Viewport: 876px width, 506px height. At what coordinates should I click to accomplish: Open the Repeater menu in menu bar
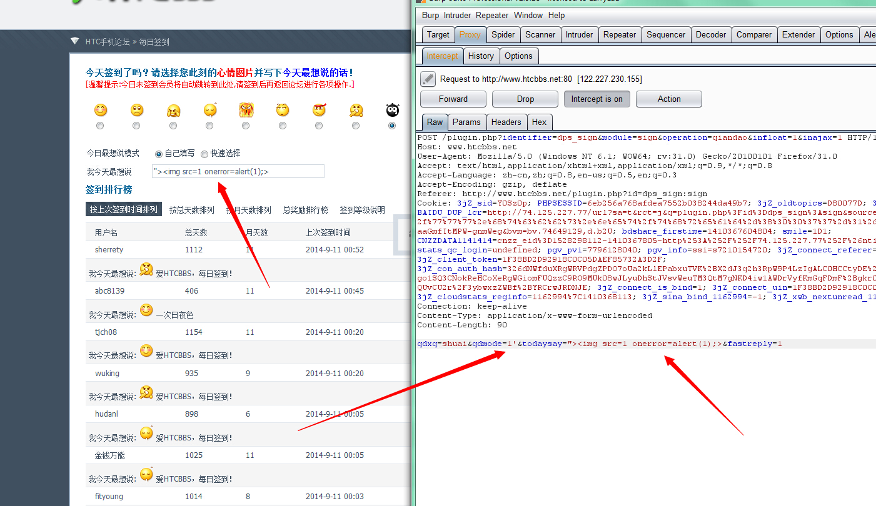click(x=492, y=16)
